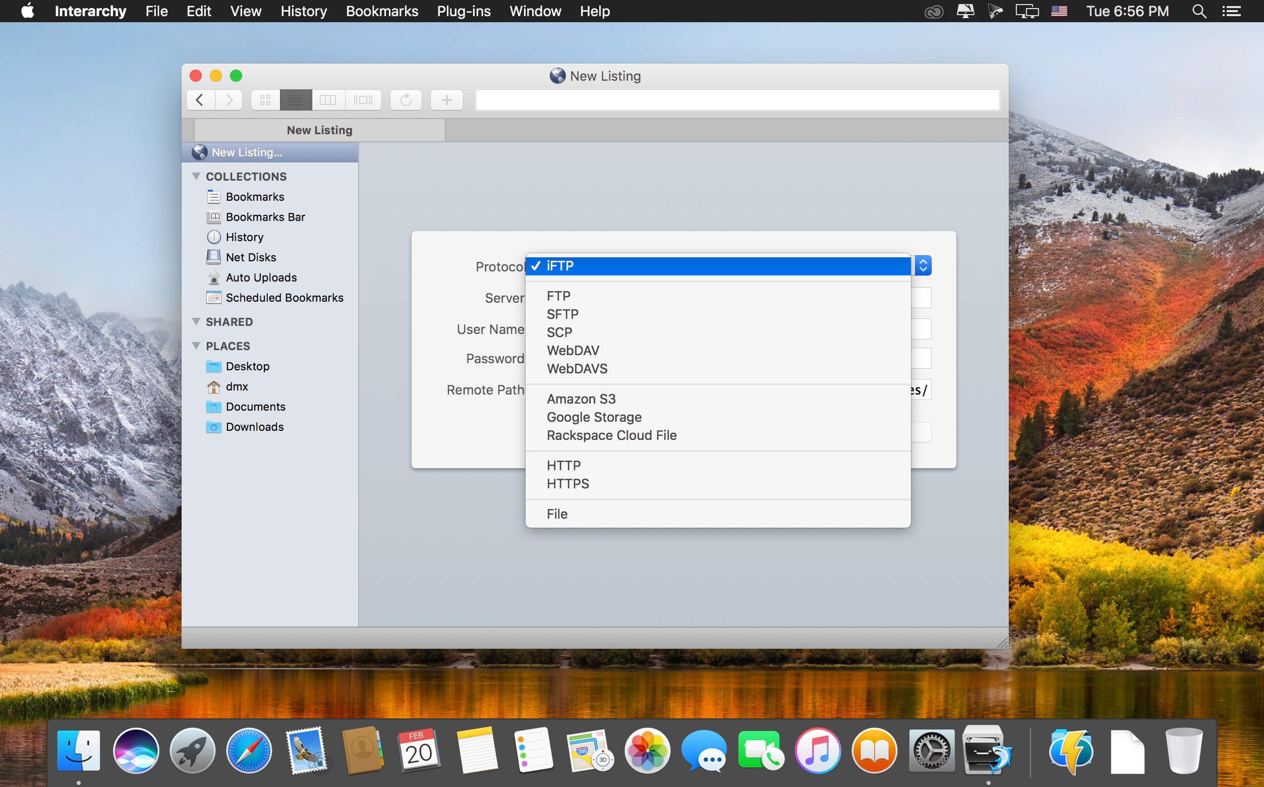Open Bookmarks Bar in the sidebar
The height and width of the screenshot is (787, 1264).
pos(265,217)
